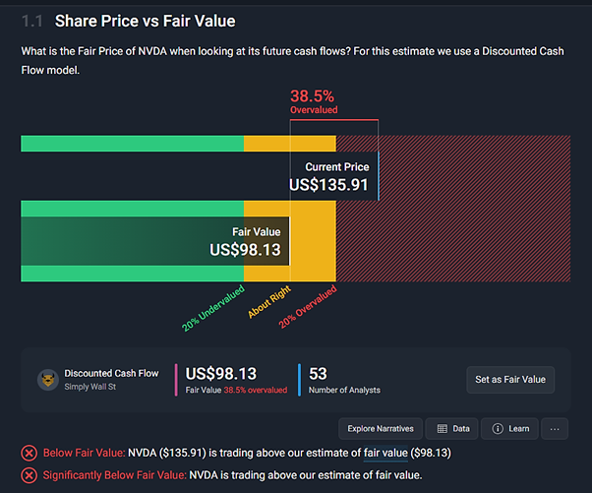Click the Discounted Cash Flow avatar icon

(x=46, y=380)
